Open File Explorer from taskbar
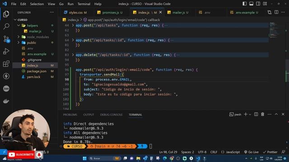This screenshot has height=162, width=289. (138, 158)
